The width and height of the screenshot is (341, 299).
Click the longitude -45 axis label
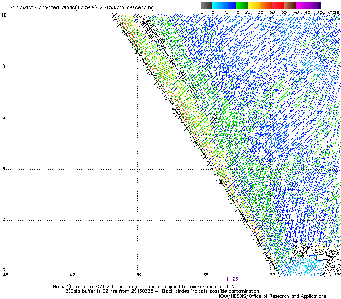point(4,275)
